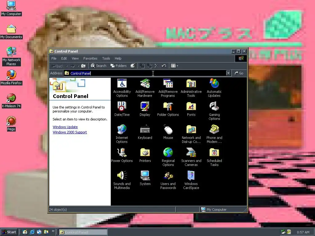The width and height of the screenshot is (315, 236).
Task: Follow the Windows 2000 Support link
Action: pos(70,132)
